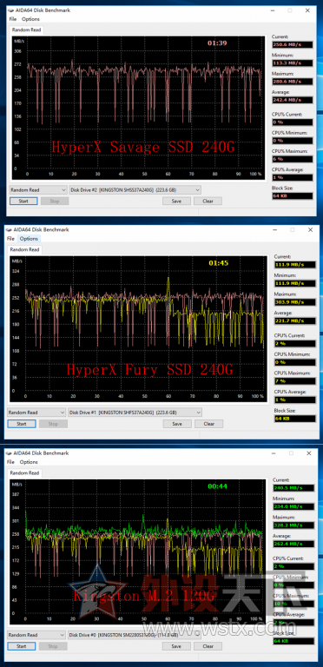This screenshot has width=323, height=667.
Task: Start benchmark in HyperX Savage window
Action: [x=23, y=201]
